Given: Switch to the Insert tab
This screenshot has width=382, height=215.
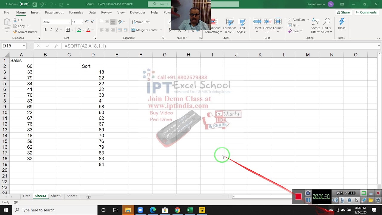Looking at the screenshot, I should (35, 12).
